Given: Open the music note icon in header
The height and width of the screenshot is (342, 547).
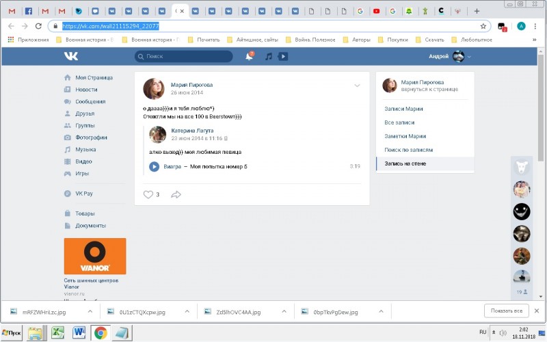Looking at the screenshot, I should tap(269, 56).
